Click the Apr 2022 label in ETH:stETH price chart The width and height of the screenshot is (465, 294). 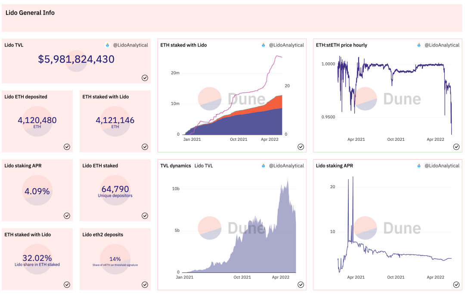click(435, 139)
